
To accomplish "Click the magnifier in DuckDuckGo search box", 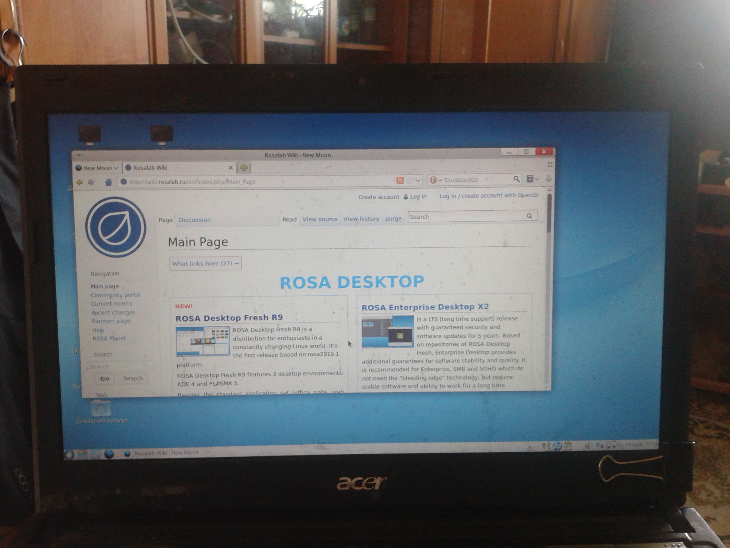I will click(x=516, y=179).
